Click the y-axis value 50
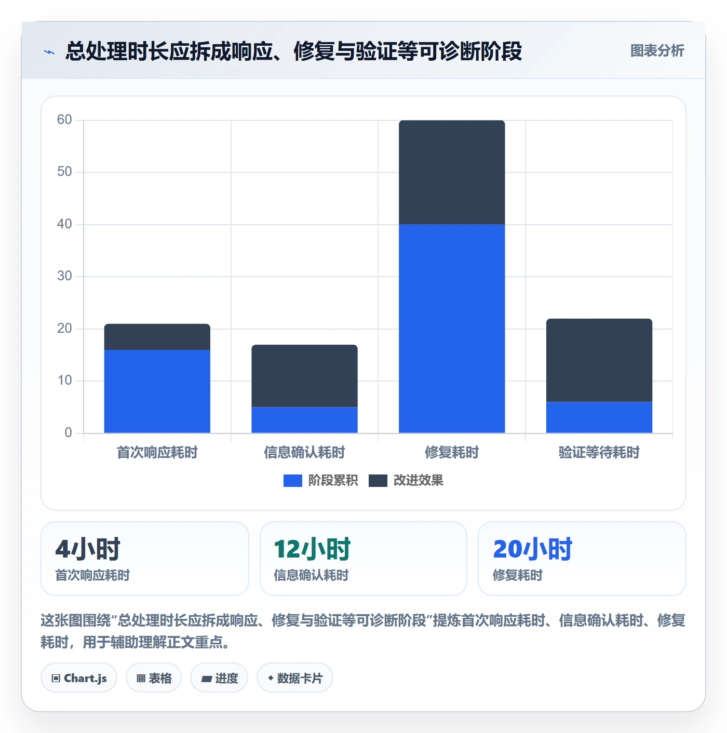This screenshot has height=733, width=727. click(x=64, y=172)
